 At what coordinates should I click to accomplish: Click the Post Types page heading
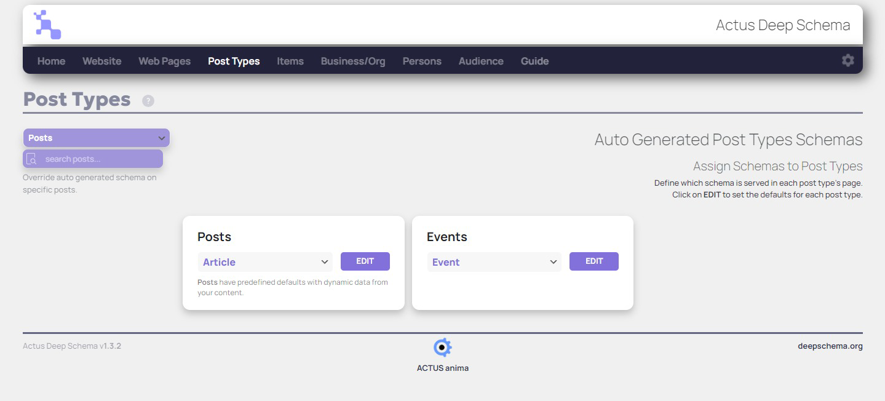[x=77, y=100]
